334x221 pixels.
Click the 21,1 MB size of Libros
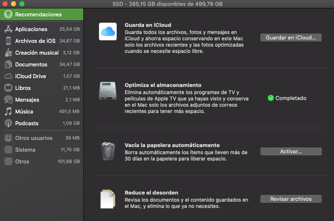[71, 88]
